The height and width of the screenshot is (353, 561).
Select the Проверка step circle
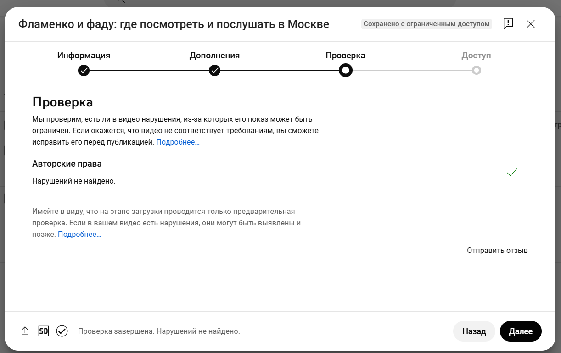346,71
